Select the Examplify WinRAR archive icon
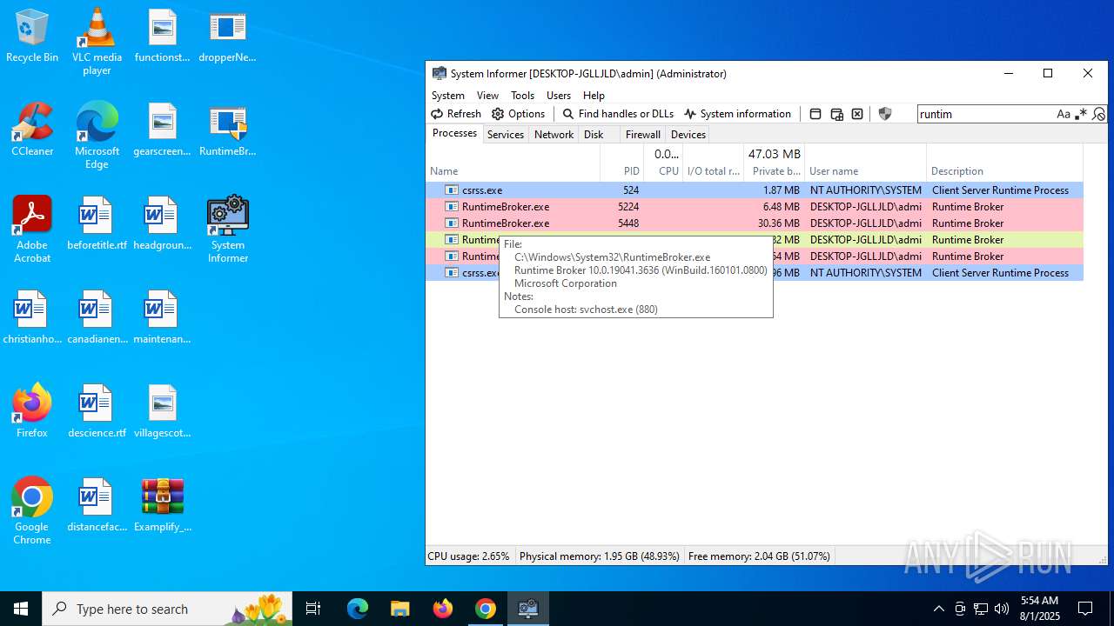 coord(163,506)
